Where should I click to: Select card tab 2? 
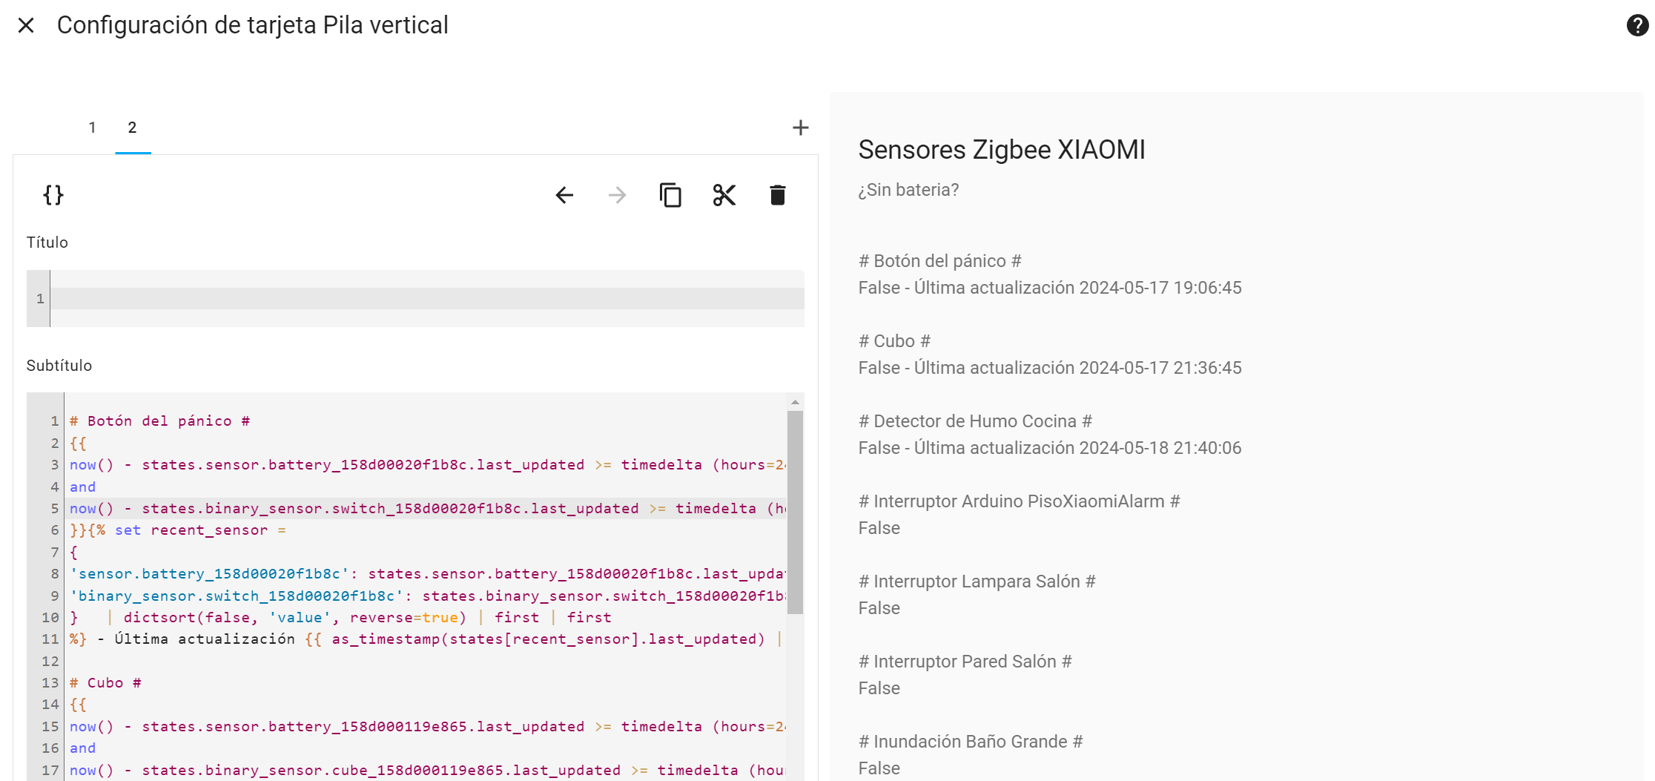point(133,127)
